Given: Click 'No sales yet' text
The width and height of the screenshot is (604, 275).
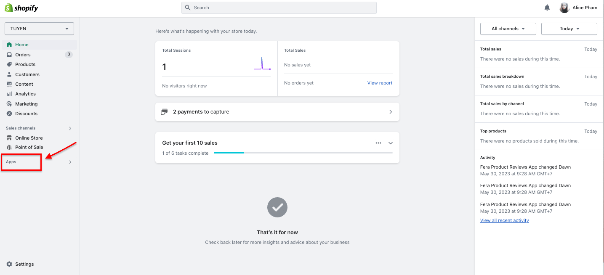Looking at the screenshot, I should pos(298,65).
